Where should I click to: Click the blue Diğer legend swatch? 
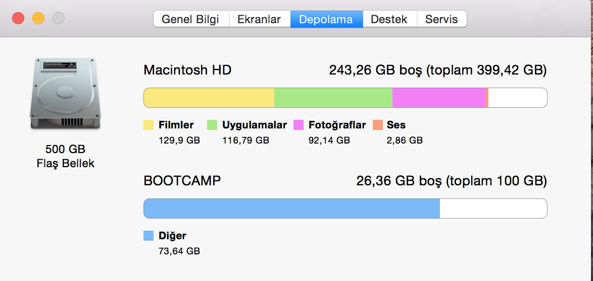149,236
